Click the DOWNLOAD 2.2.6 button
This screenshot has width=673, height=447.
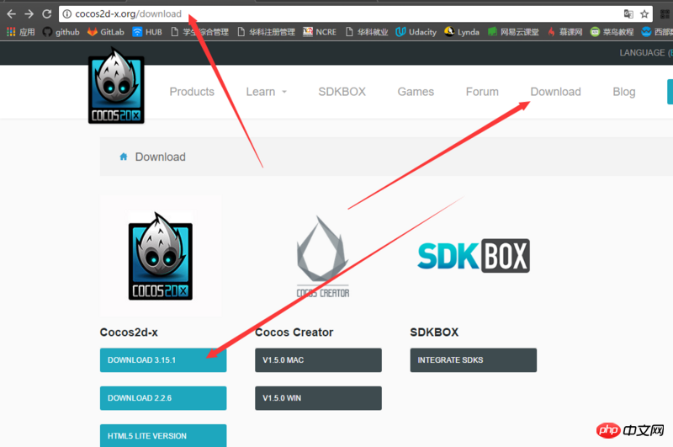click(163, 398)
